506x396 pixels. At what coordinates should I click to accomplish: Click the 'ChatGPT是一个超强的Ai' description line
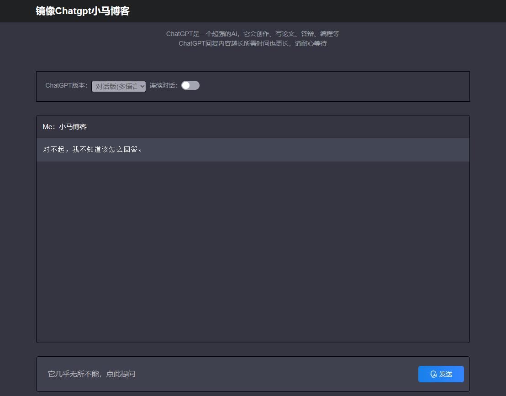click(253, 34)
